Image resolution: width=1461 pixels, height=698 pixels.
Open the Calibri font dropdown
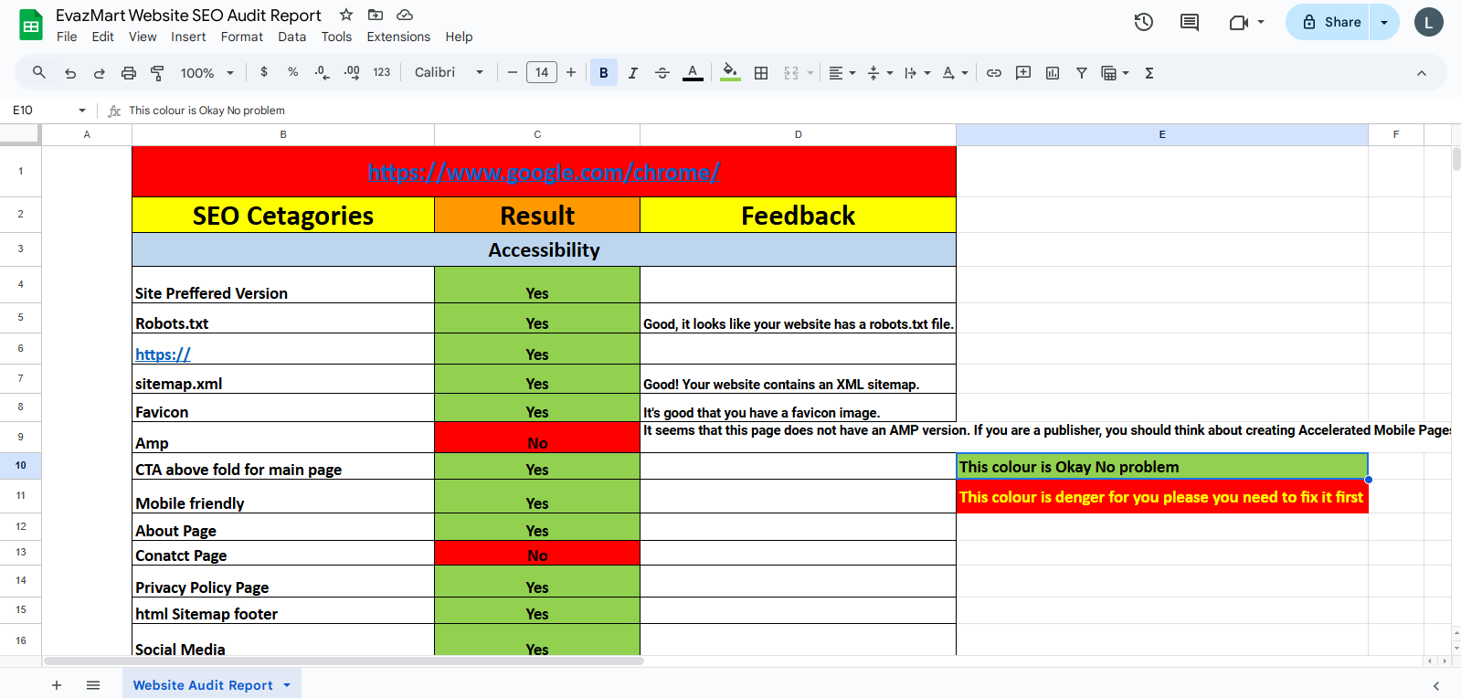point(449,72)
